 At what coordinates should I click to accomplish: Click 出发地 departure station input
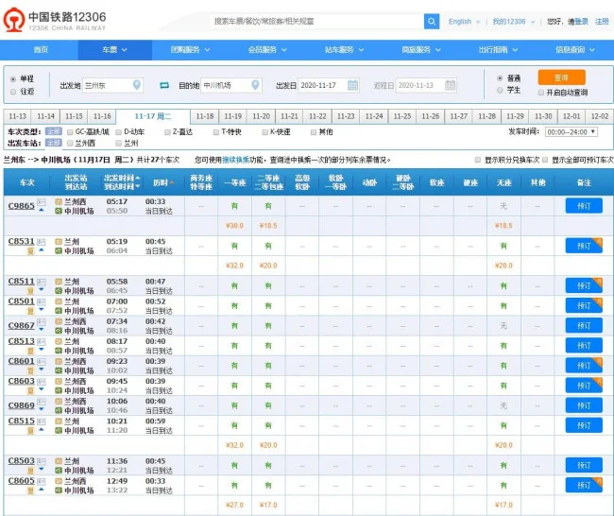click(x=112, y=85)
